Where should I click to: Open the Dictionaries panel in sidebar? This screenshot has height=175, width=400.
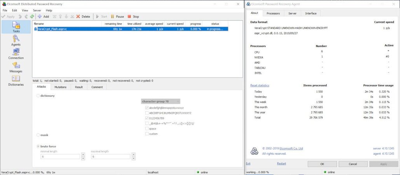(x=16, y=80)
